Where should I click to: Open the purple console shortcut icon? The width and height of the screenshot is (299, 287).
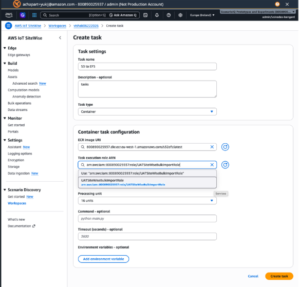click(x=23, y=15)
